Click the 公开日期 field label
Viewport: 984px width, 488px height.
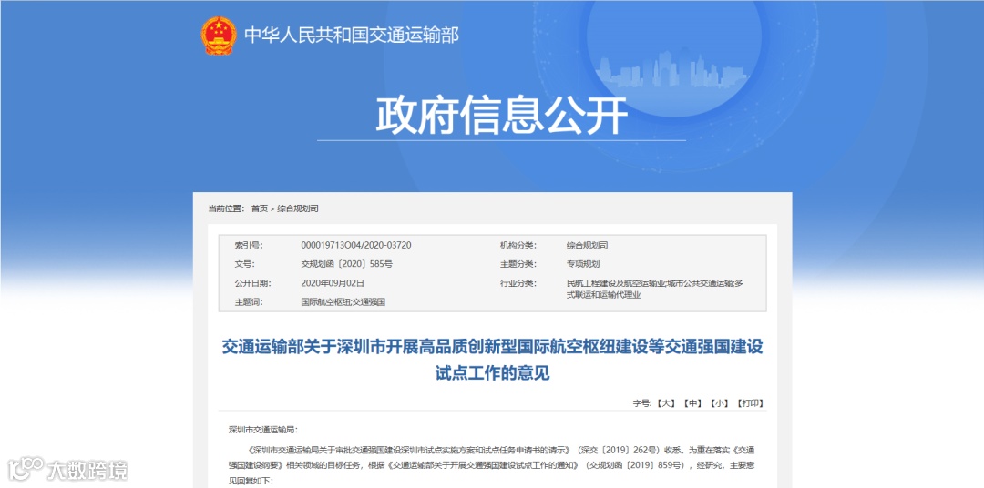coord(252,283)
